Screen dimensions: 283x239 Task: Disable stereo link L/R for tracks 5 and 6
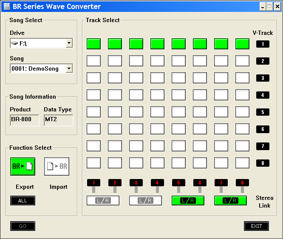(188, 201)
